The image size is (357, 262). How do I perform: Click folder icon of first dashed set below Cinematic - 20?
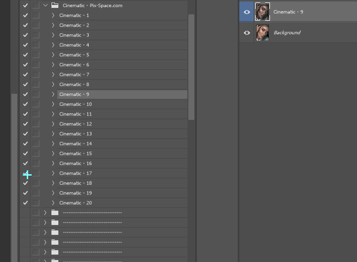coord(55,213)
